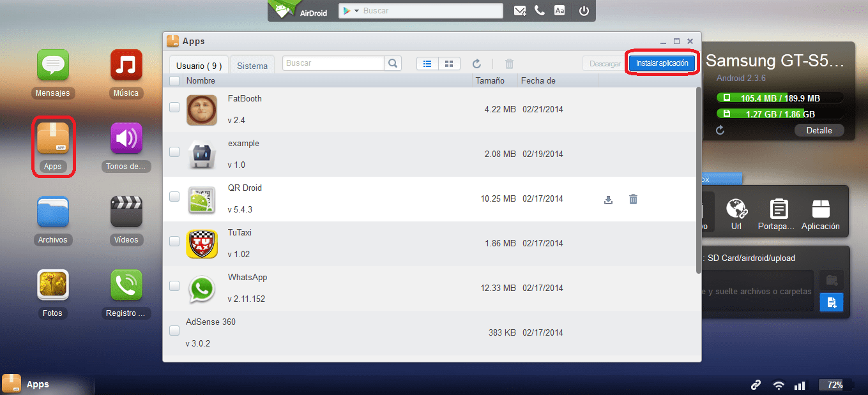Switch to the Usuario ( 9 ) tab
Screen dimensions: 868x395
(x=199, y=65)
